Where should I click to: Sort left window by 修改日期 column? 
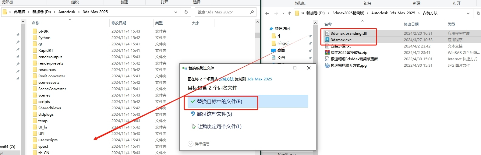(119, 23)
